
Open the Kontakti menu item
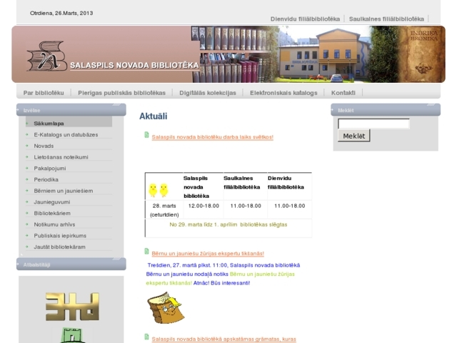pyautogui.click(x=343, y=93)
